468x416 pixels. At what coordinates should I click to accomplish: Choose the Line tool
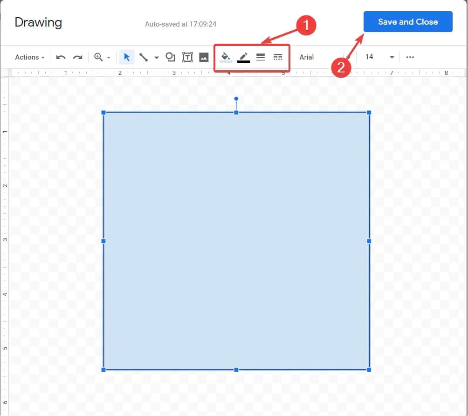point(144,57)
